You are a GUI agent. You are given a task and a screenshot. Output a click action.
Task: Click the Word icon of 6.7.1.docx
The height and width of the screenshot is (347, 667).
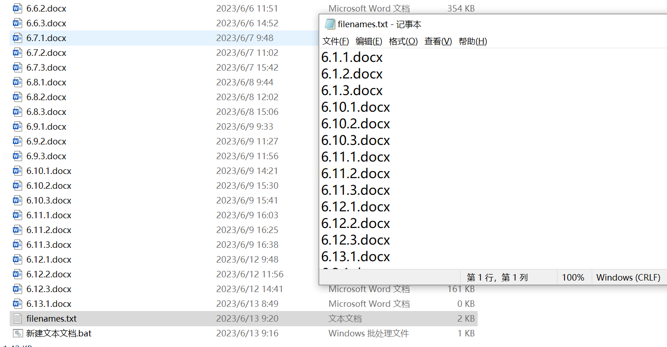click(x=18, y=38)
